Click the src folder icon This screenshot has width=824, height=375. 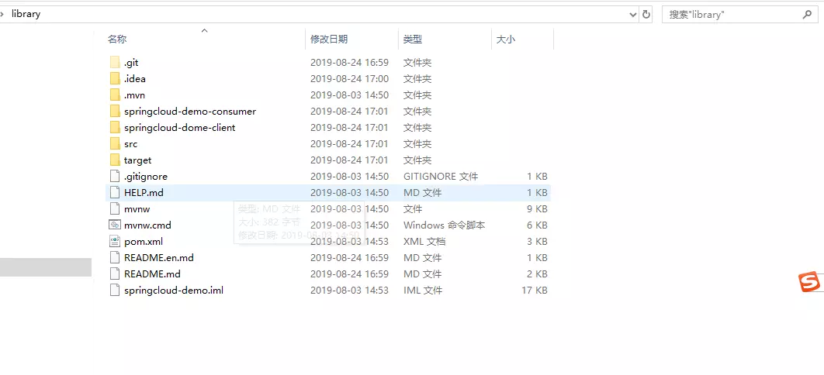[x=115, y=143]
